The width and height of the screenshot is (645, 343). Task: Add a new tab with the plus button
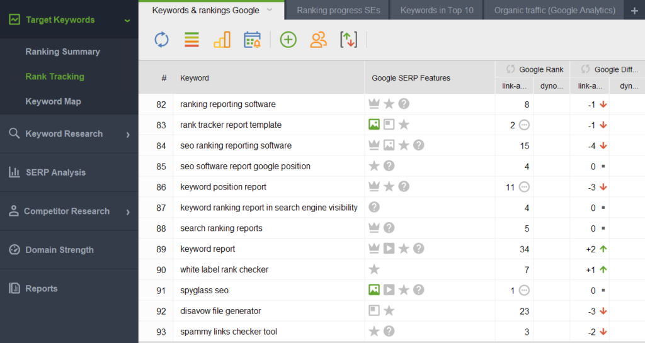(x=634, y=10)
